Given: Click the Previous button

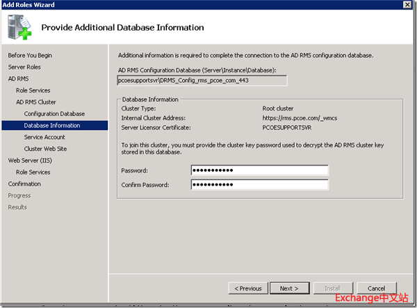Looking at the screenshot, I should pyautogui.click(x=248, y=288).
